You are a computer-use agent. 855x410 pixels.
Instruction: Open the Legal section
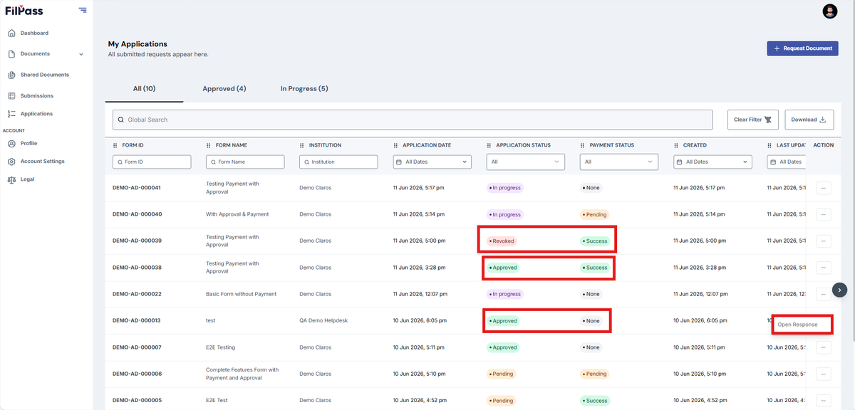[x=28, y=179]
